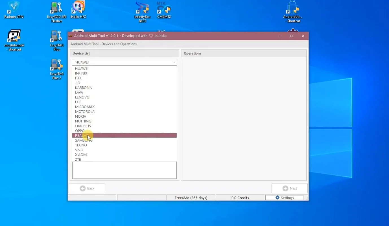Choose HUAWEI from the device list
Image resolution: width=389 pixels, height=226 pixels.
click(124, 68)
